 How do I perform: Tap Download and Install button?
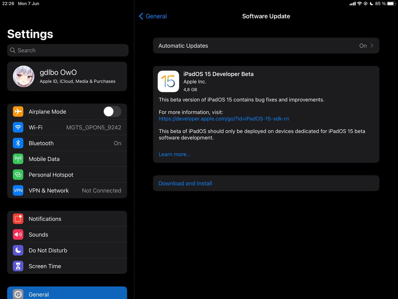click(x=266, y=183)
